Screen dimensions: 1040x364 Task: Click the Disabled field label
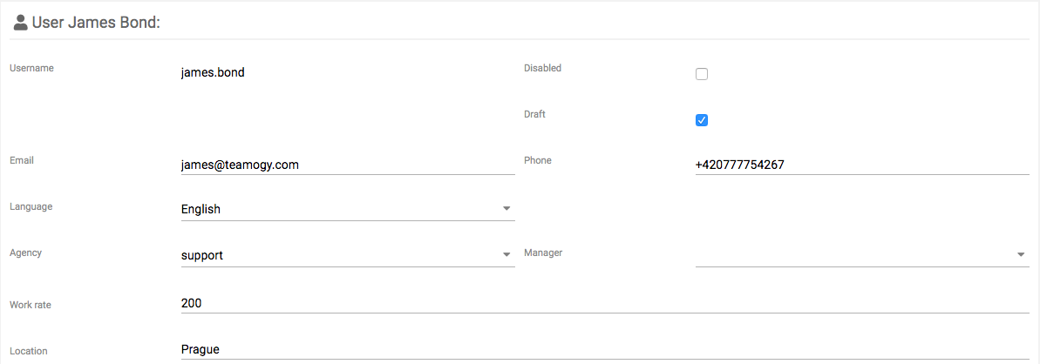coord(542,68)
